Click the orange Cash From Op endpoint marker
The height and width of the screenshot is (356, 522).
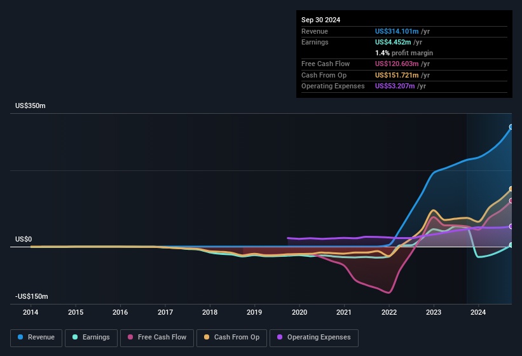point(511,189)
